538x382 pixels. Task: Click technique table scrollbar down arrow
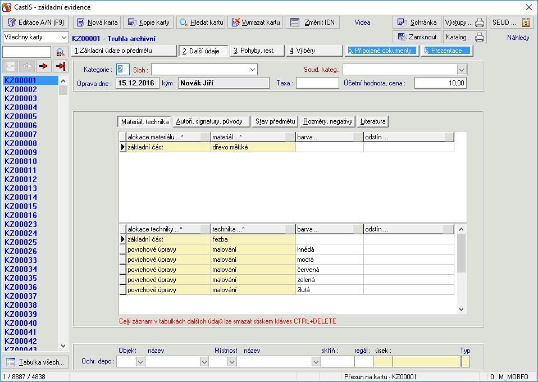point(462,309)
